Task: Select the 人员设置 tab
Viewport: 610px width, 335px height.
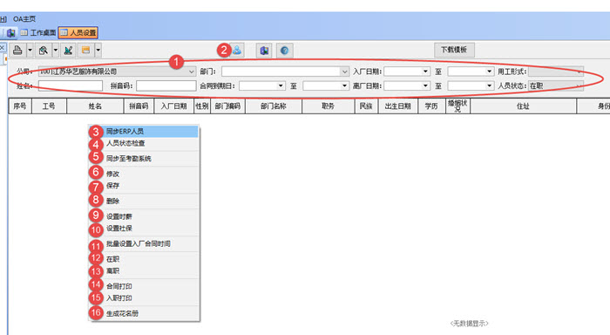Action: coord(78,33)
